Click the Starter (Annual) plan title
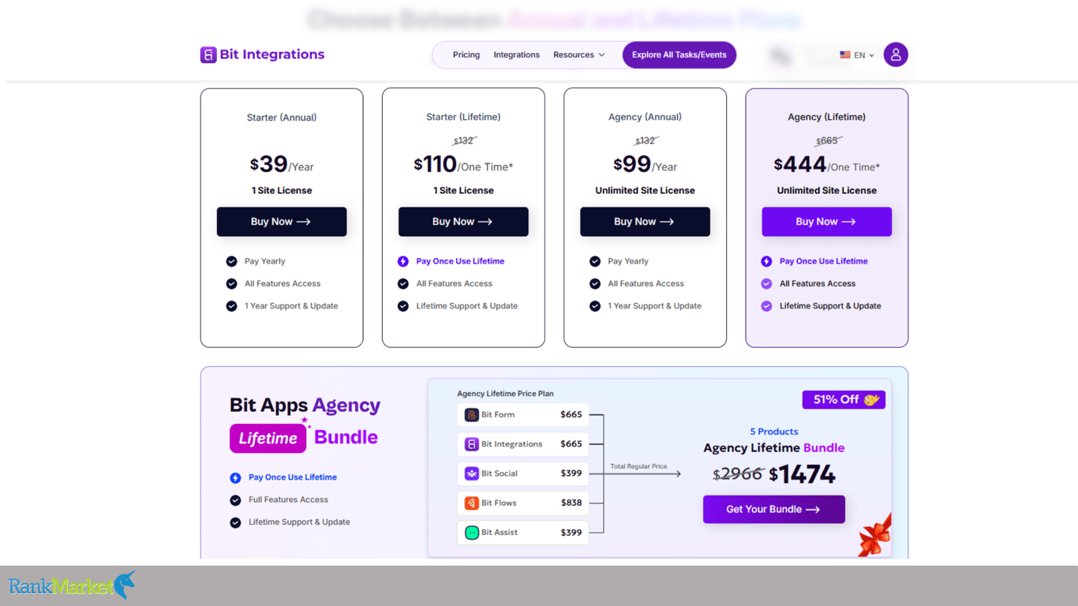The width and height of the screenshot is (1078, 606). point(282,118)
